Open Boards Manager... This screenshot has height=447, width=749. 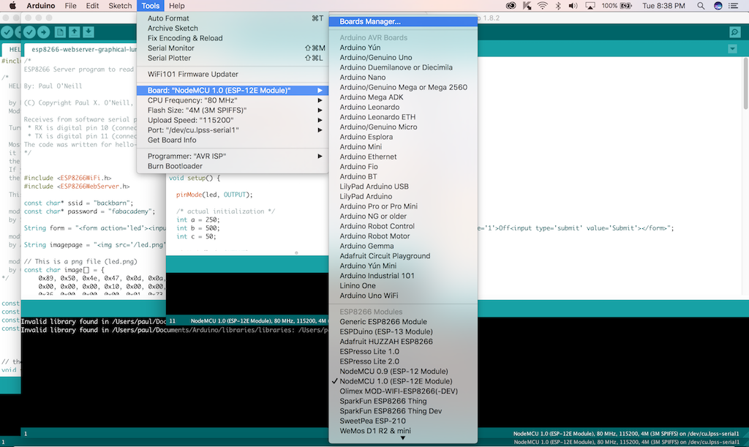[x=403, y=21]
